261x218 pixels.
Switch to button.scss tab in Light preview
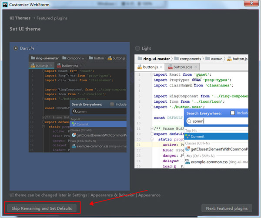tap(183, 67)
